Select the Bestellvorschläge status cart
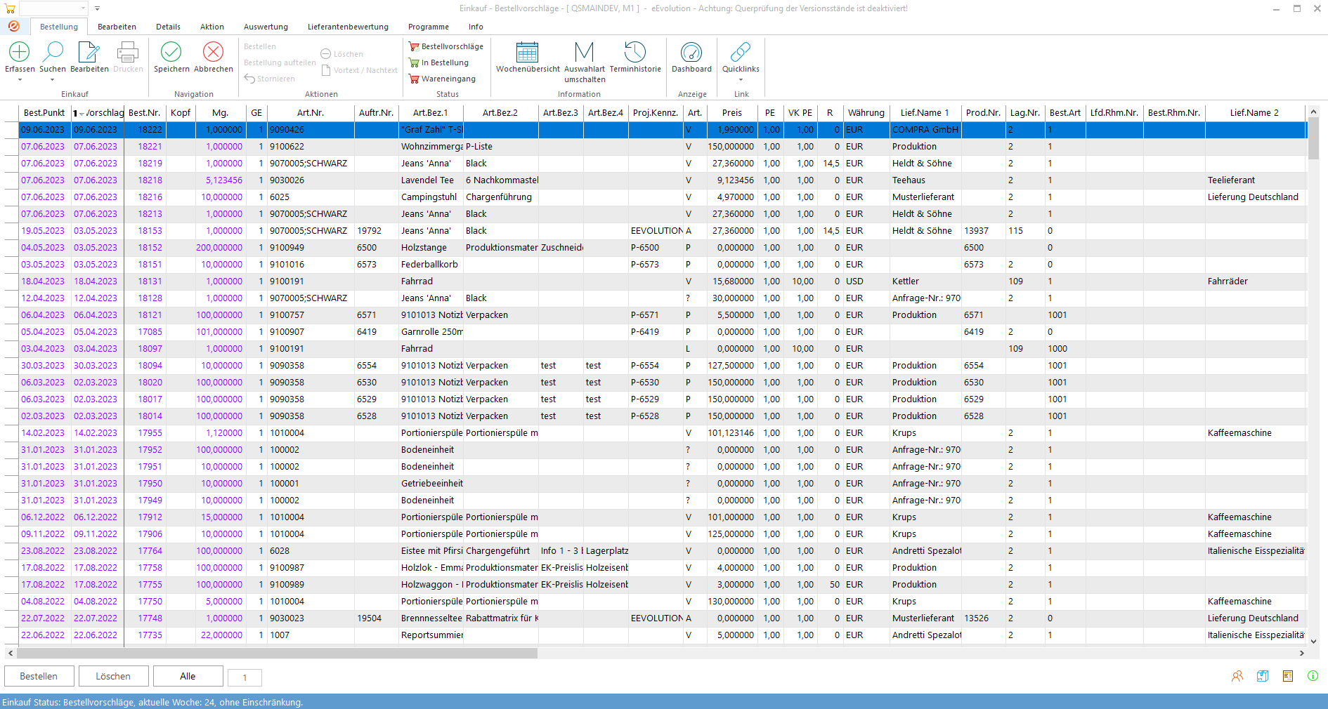This screenshot has width=1328, height=709. point(446,46)
